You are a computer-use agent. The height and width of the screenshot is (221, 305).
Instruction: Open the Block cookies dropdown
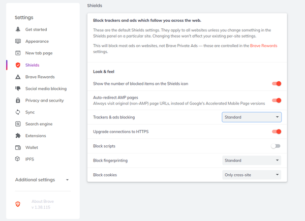(251, 175)
